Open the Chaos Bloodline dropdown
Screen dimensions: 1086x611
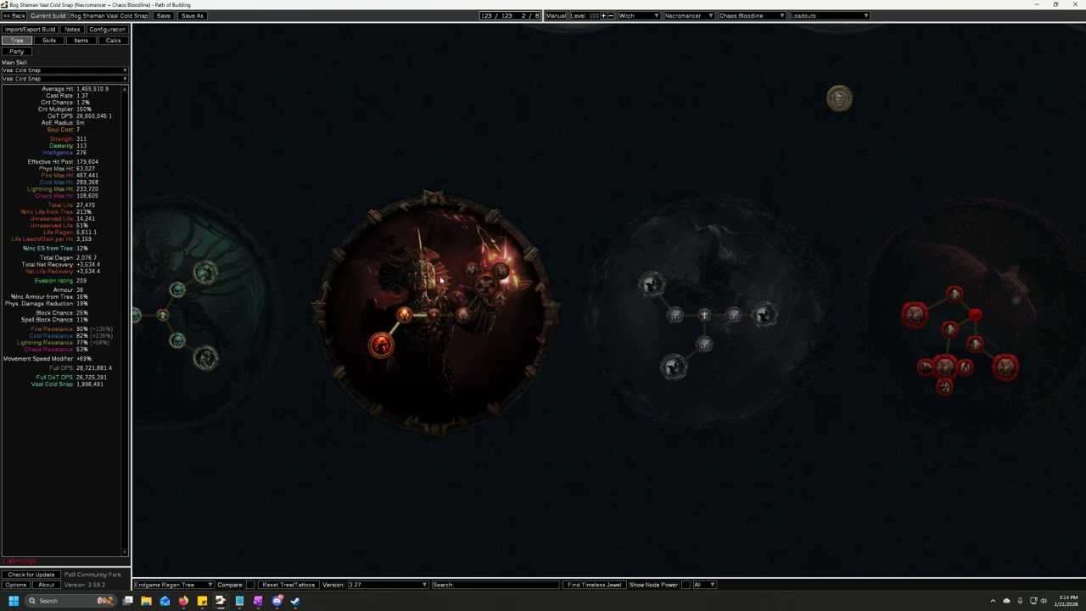(x=752, y=15)
